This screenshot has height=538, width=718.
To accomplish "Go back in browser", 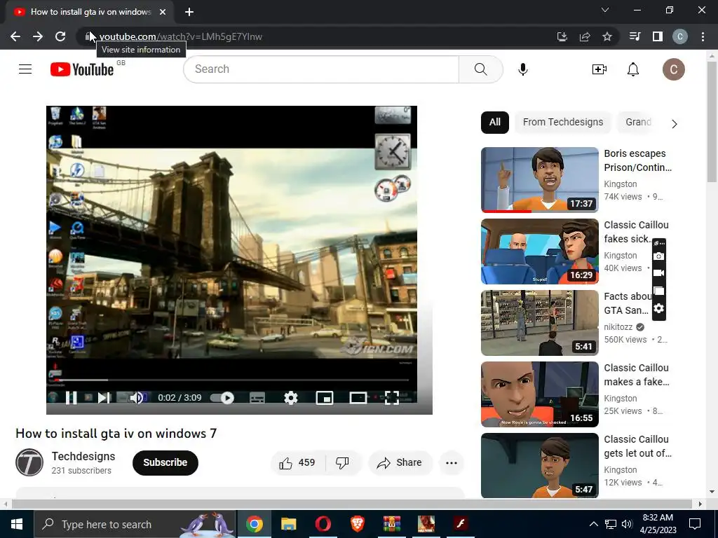I will 15,36.
